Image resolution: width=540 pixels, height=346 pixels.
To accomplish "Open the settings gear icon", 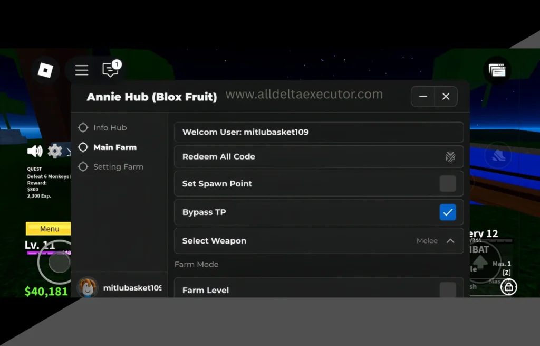I will point(55,152).
